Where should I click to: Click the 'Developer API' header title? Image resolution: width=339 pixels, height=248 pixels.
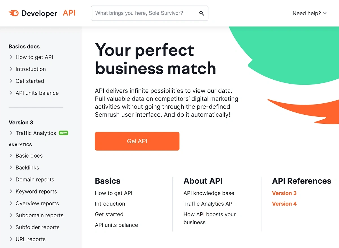point(48,13)
